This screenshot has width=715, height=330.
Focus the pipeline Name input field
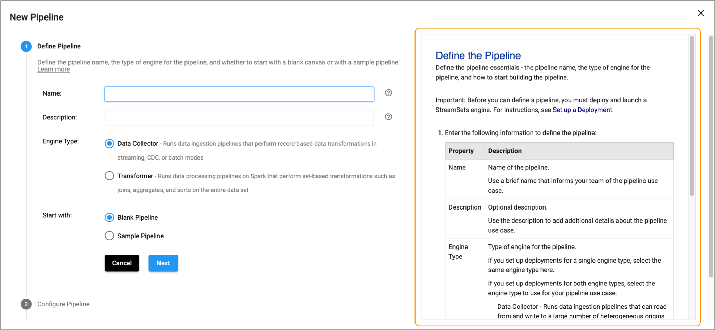pyautogui.click(x=239, y=94)
